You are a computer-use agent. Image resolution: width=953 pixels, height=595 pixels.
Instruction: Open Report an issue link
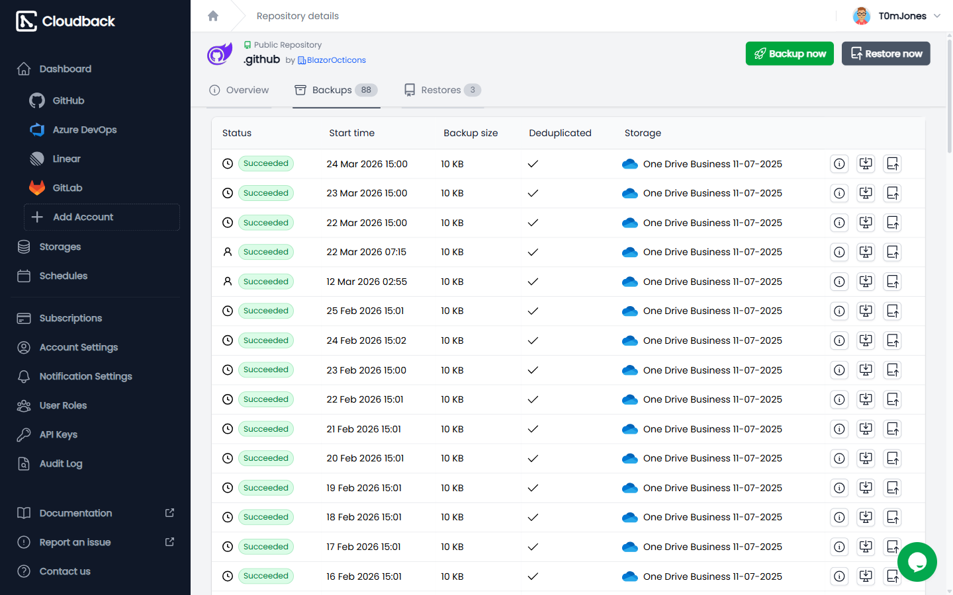(95, 542)
